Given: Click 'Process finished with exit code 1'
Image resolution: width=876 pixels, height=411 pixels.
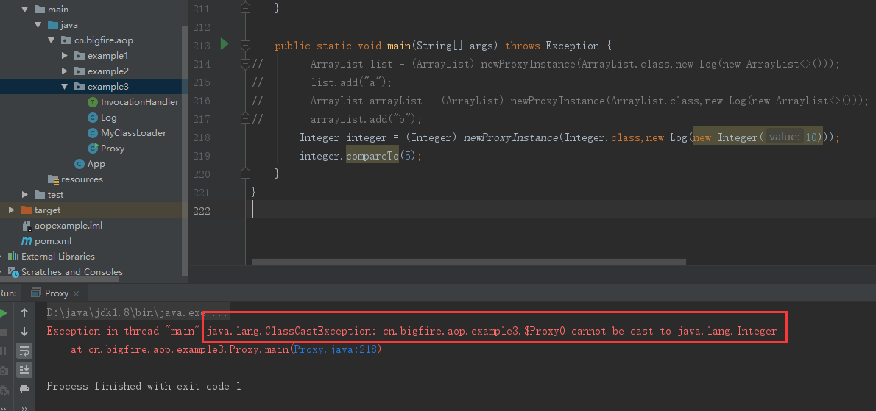Looking at the screenshot, I should pos(144,386).
